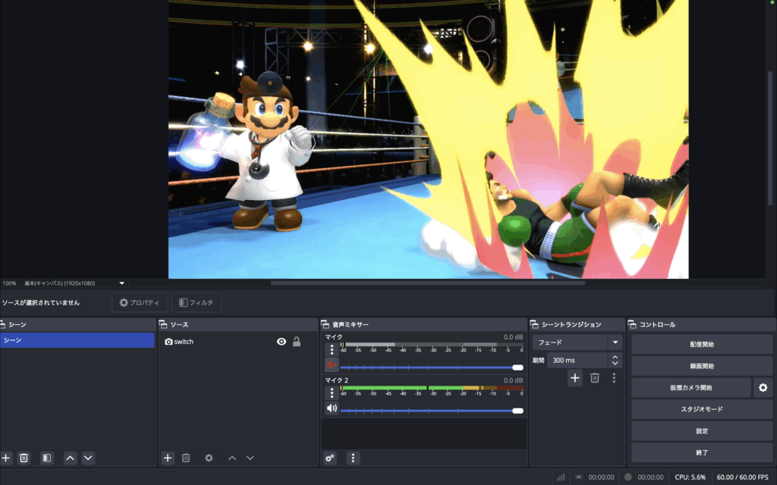Viewport: 777px width, 485px height.
Task: Click the game preview canvas
Action: click(x=428, y=139)
